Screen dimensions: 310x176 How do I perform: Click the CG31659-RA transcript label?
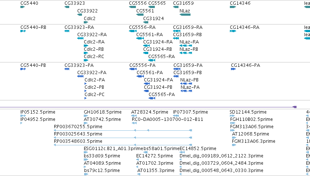188,27
